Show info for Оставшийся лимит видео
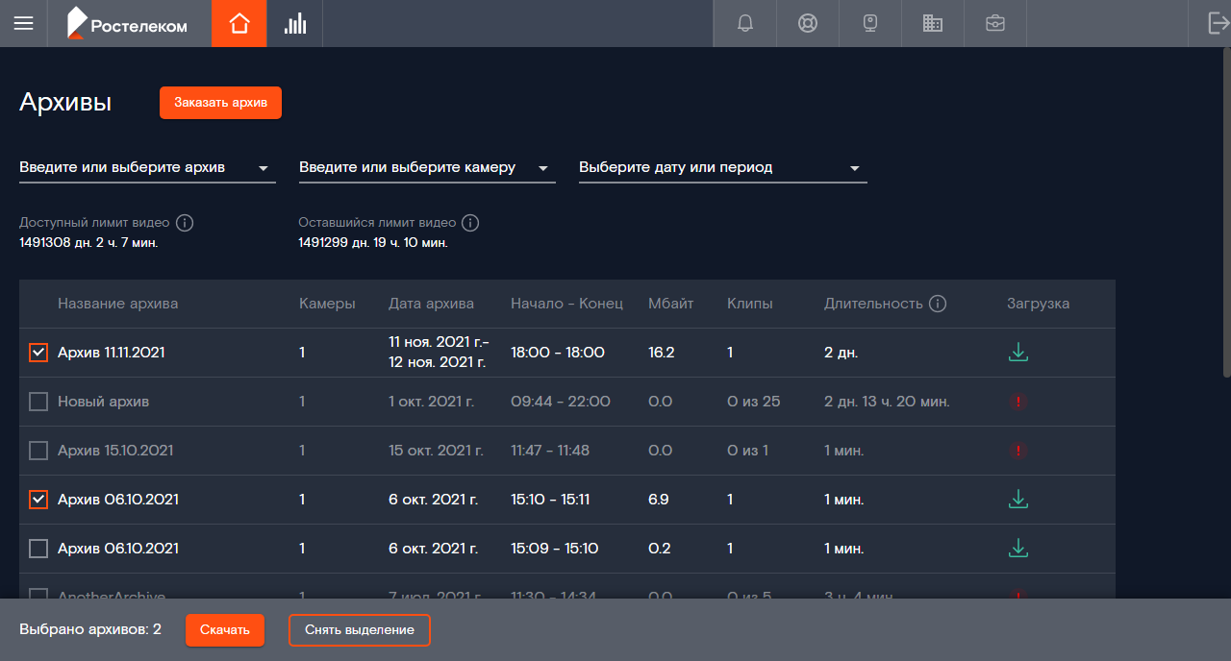The width and height of the screenshot is (1231, 661). (x=470, y=223)
